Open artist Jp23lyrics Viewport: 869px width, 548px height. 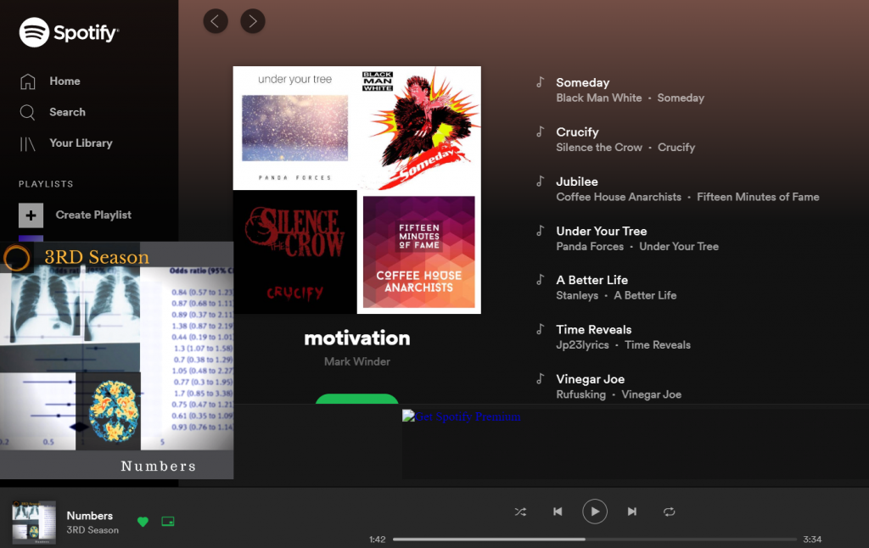click(x=582, y=345)
